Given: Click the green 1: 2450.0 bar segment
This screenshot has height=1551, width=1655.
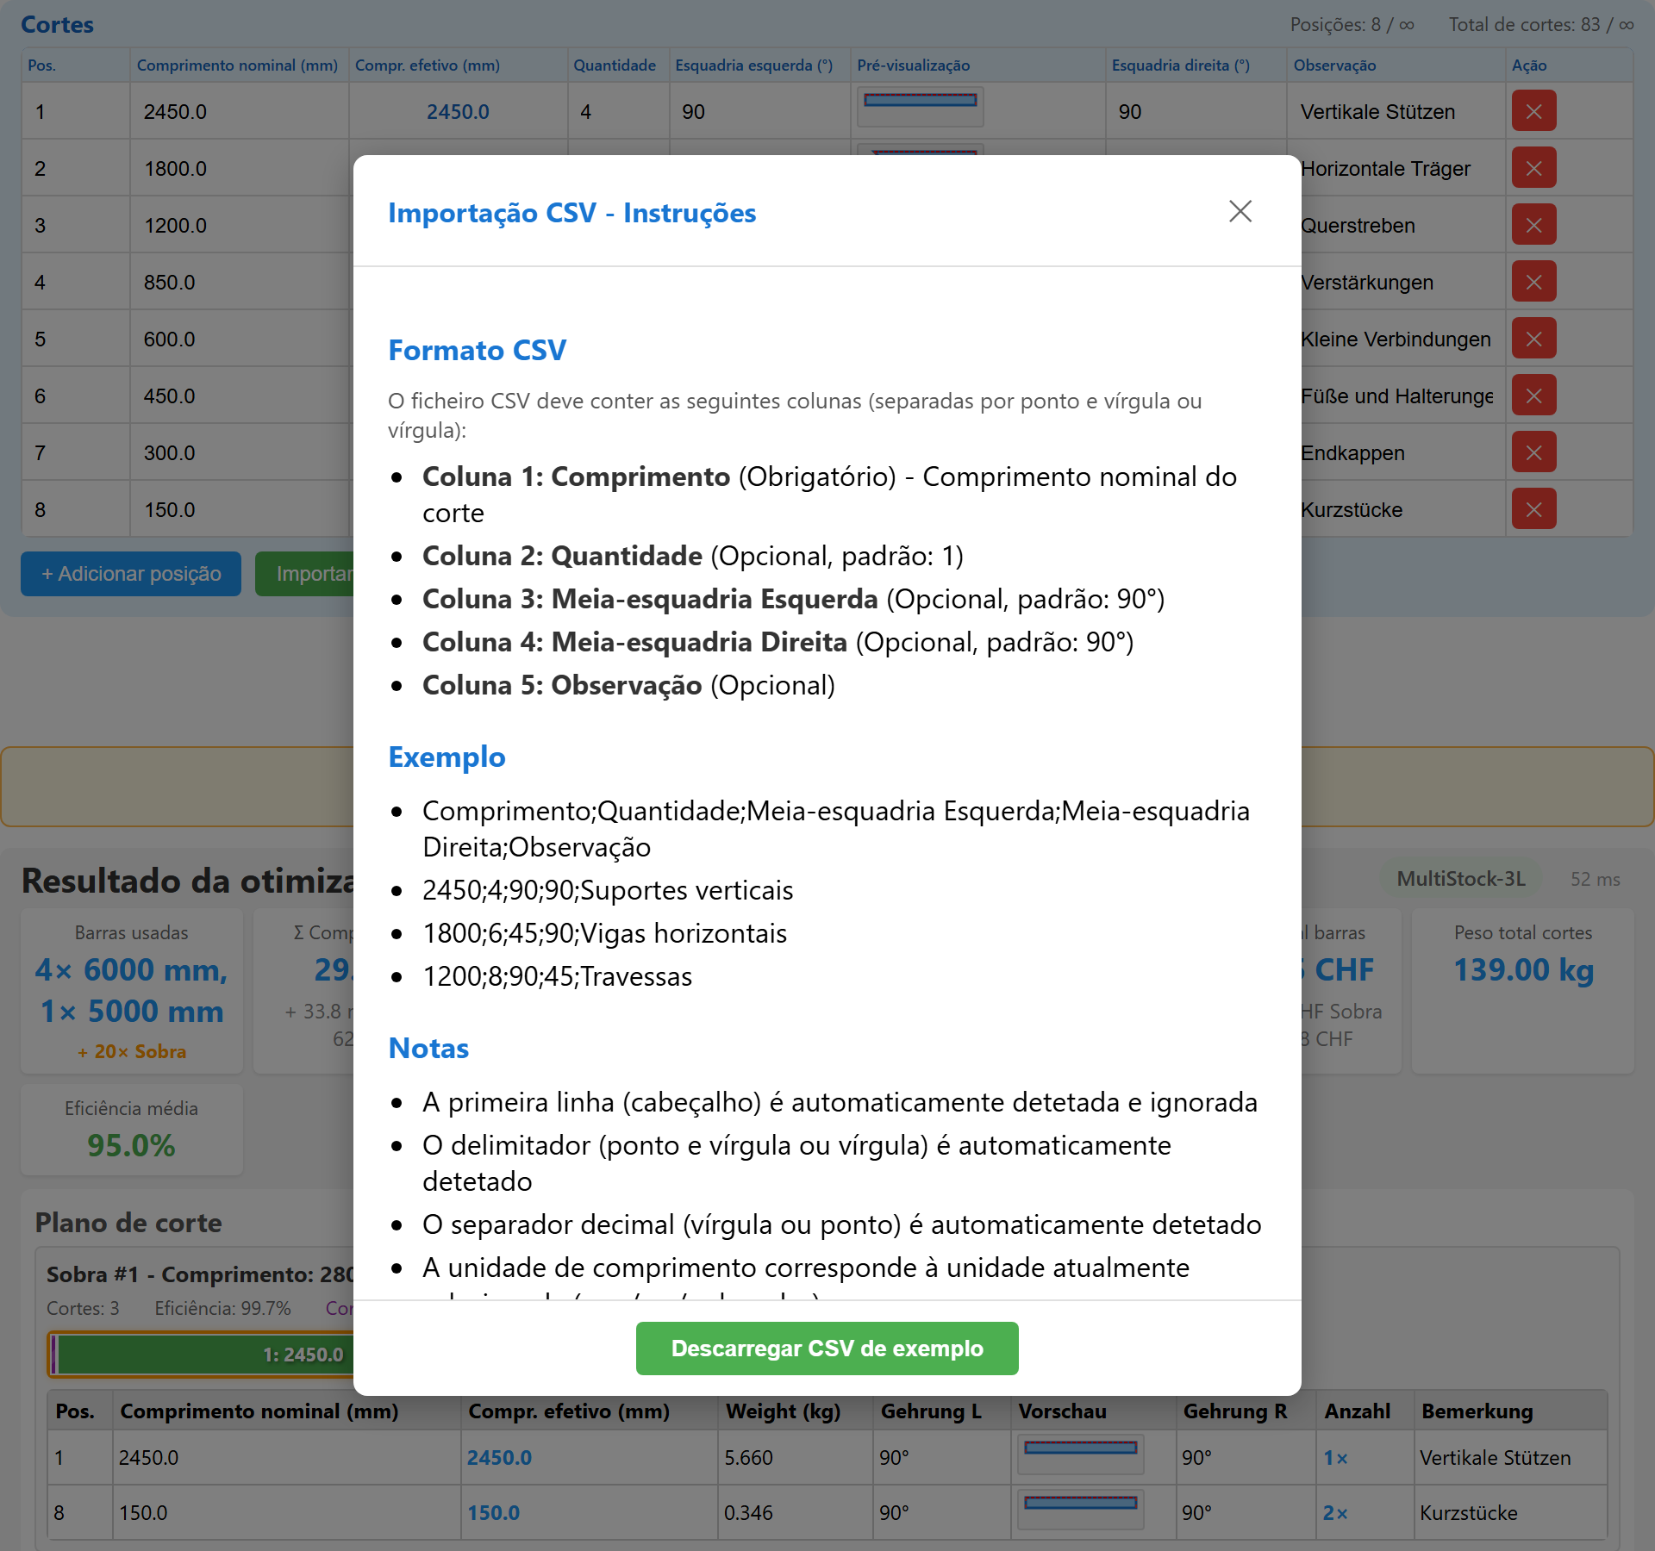Looking at the screenshot, I should [x=207, y=1355].
